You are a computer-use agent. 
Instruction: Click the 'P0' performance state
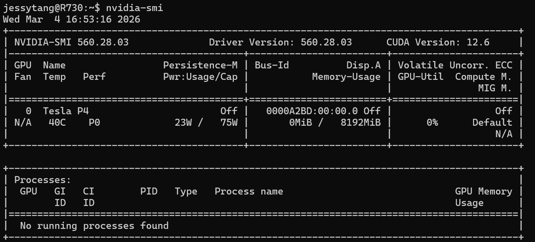coord(94,122)
